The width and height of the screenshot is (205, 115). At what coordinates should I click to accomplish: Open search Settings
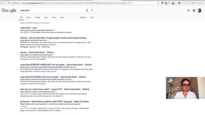coord(83,17)
